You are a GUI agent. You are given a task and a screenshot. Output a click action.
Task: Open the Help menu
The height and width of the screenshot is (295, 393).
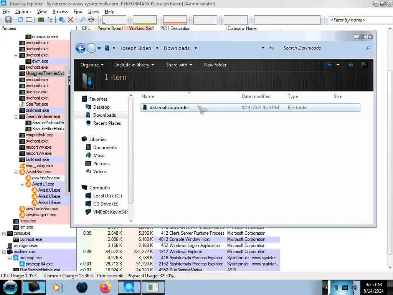click(109, 12)
